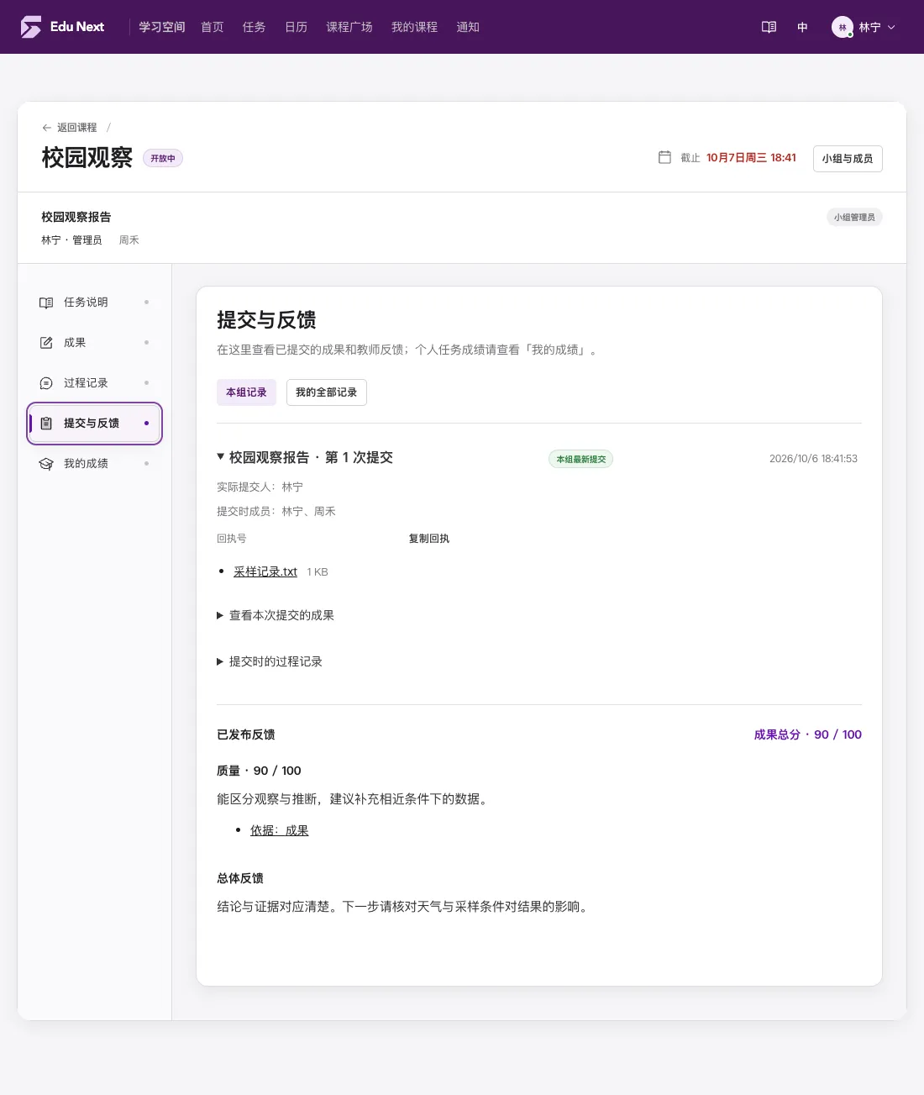This screenshot has height=1095, width=924.
Task: Open the 小组与成员 button
Action: click(848, 159)
